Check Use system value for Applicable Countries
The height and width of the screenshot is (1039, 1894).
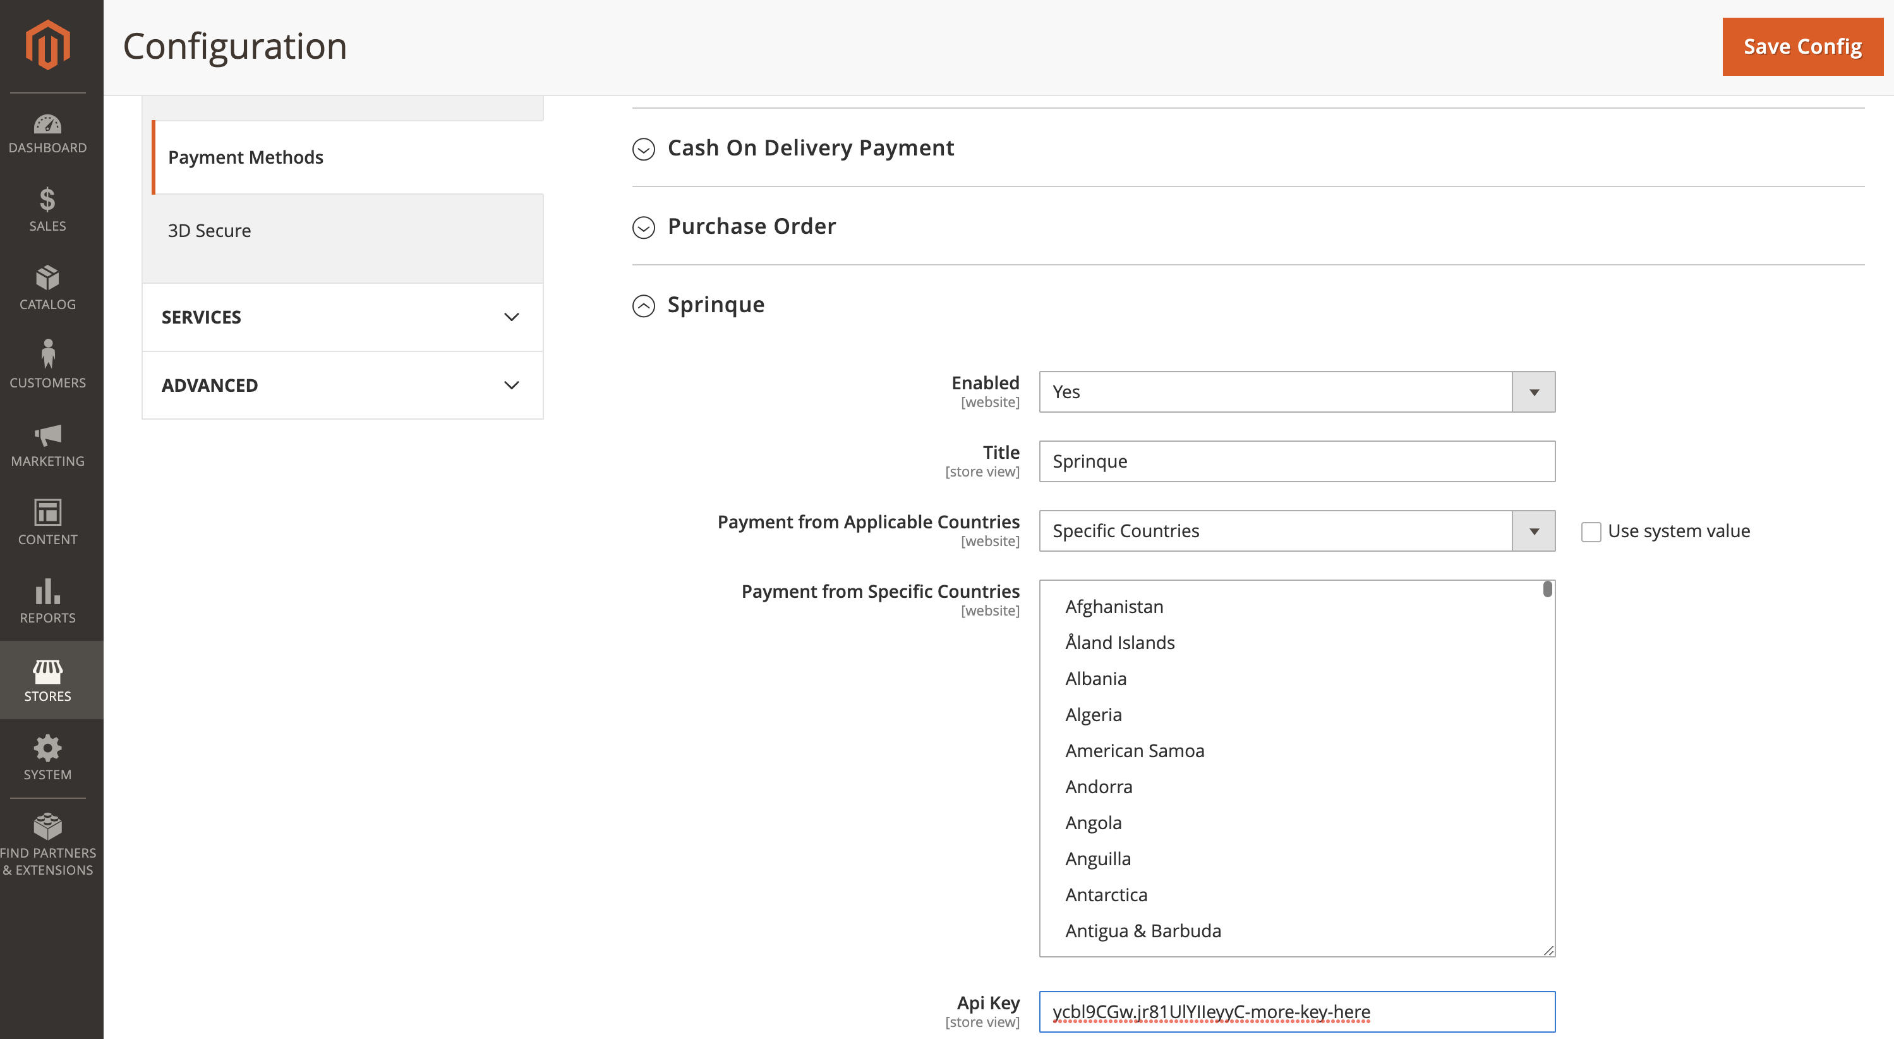[1590, 532]
